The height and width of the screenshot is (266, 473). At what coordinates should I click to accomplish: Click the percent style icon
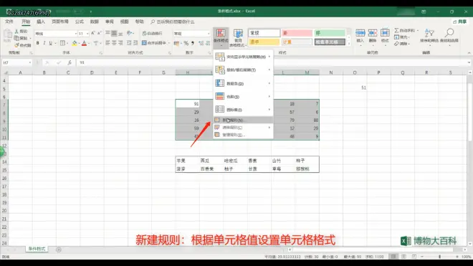pos(186,43)
